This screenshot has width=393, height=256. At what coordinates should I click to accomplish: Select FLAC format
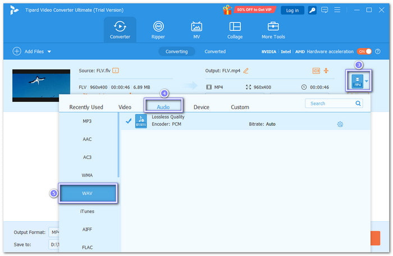pyautogui.click(x=87, y=247)
